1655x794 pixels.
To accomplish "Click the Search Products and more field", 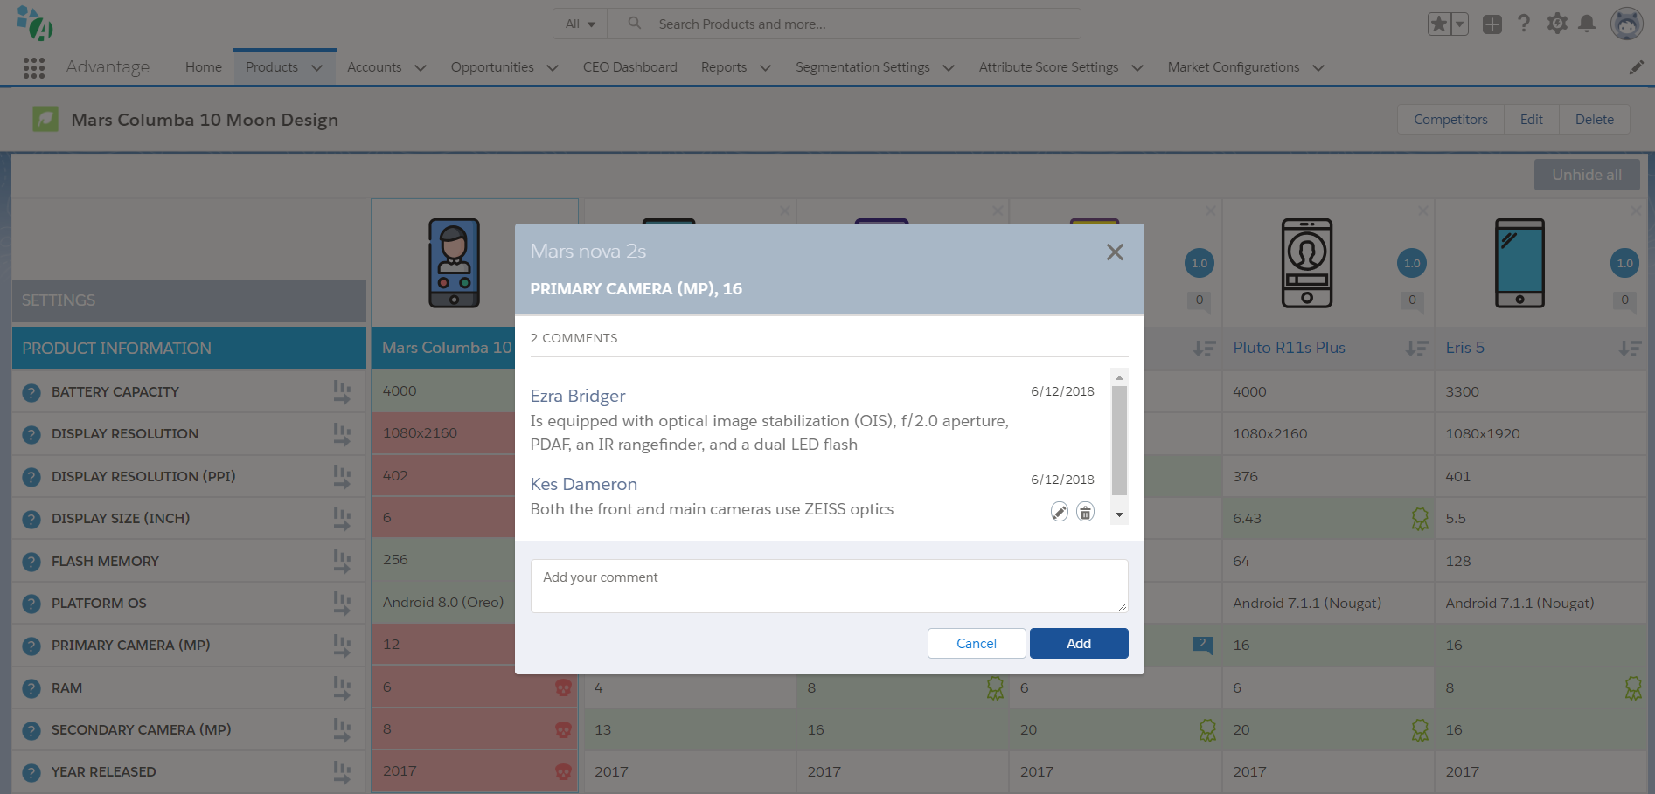I will (x=844, y=24).
